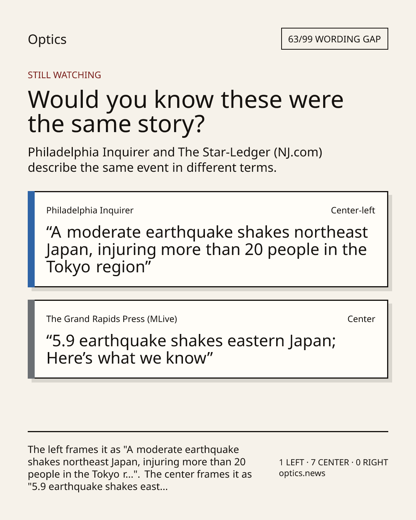
Task: Click the '5.9 earthquake shakes eastern Japan' quote
Action: 191,341
